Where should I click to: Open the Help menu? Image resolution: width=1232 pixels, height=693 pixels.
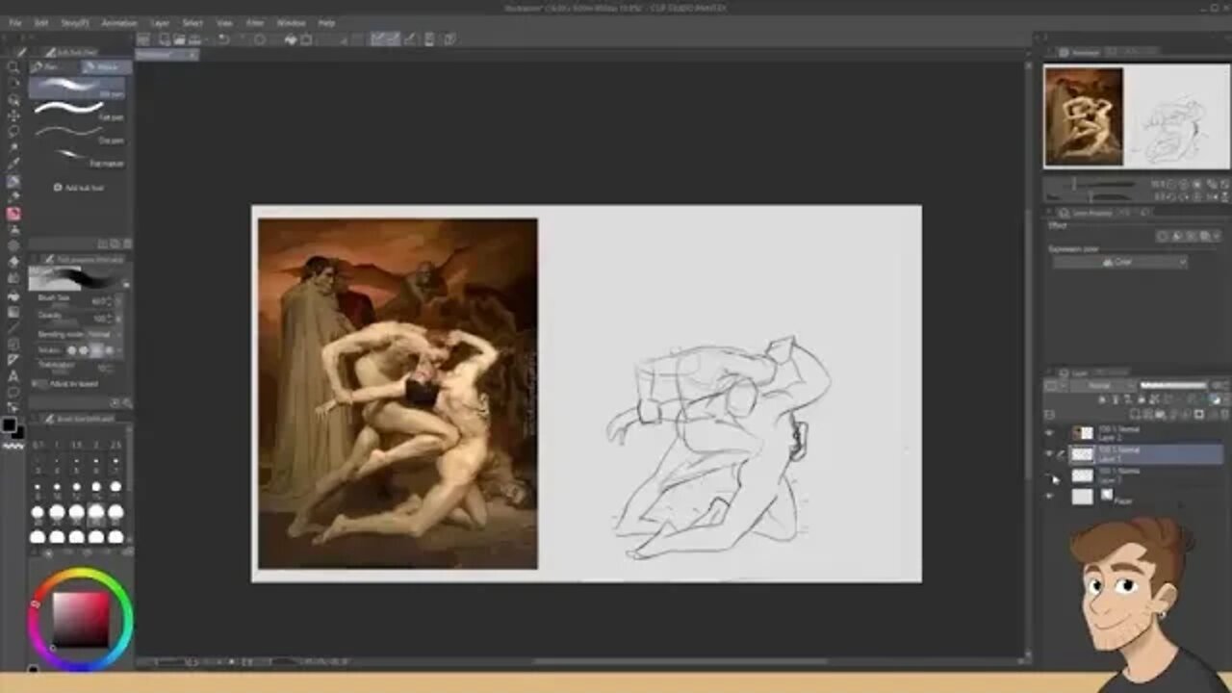click(327, 22)
